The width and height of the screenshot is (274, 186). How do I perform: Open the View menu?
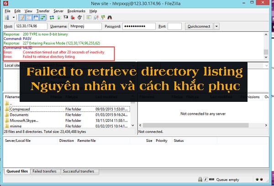click(28, 11)
